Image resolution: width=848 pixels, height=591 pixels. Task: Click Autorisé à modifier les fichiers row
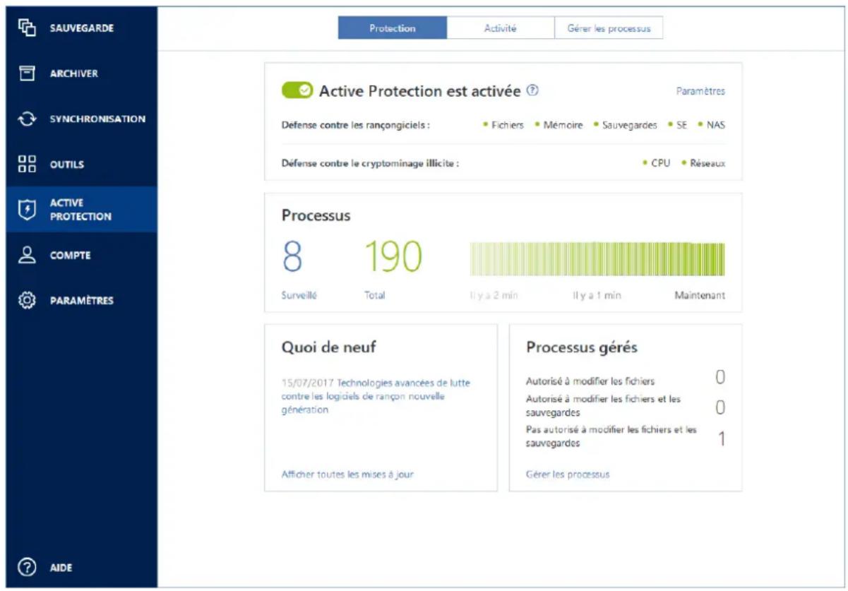pyautogui.click(x=626, y=380)
